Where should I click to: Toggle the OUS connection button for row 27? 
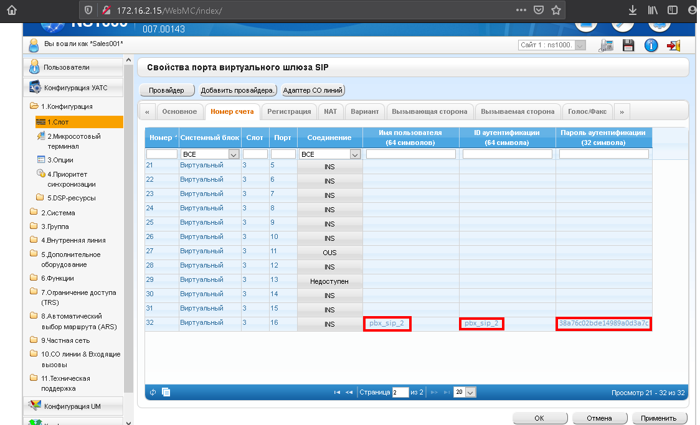click(329, 253)
